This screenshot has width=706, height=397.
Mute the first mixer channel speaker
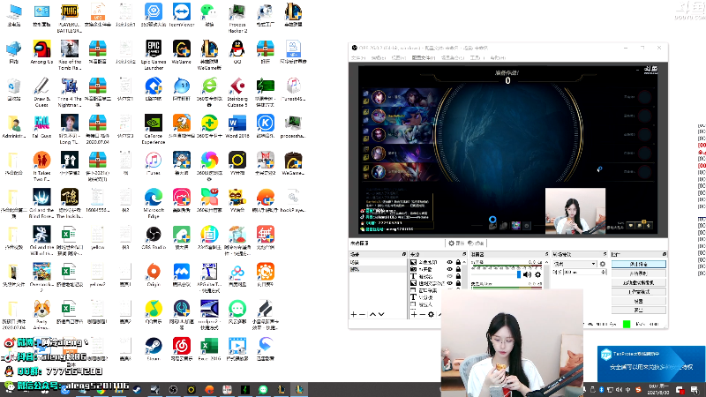point(527,274)
